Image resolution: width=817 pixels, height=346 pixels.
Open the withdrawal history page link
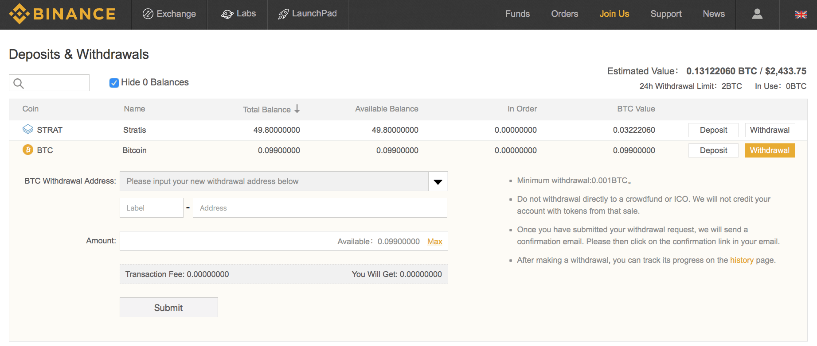(x=741, y=260)
